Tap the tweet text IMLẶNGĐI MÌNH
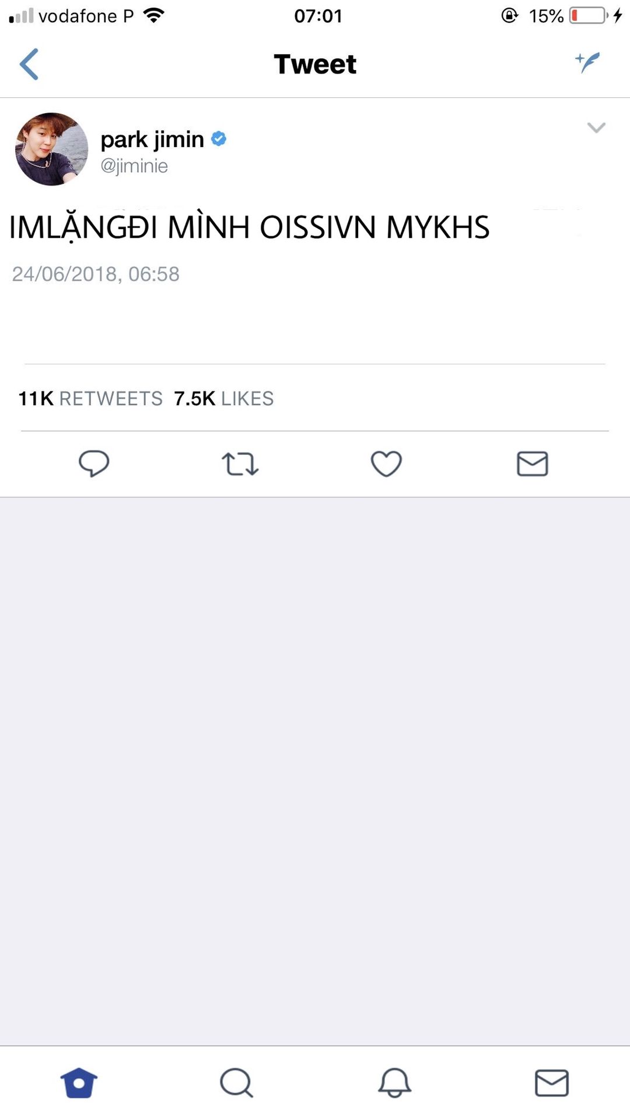Screen dimensions: 630x1120 coord(249,228)
